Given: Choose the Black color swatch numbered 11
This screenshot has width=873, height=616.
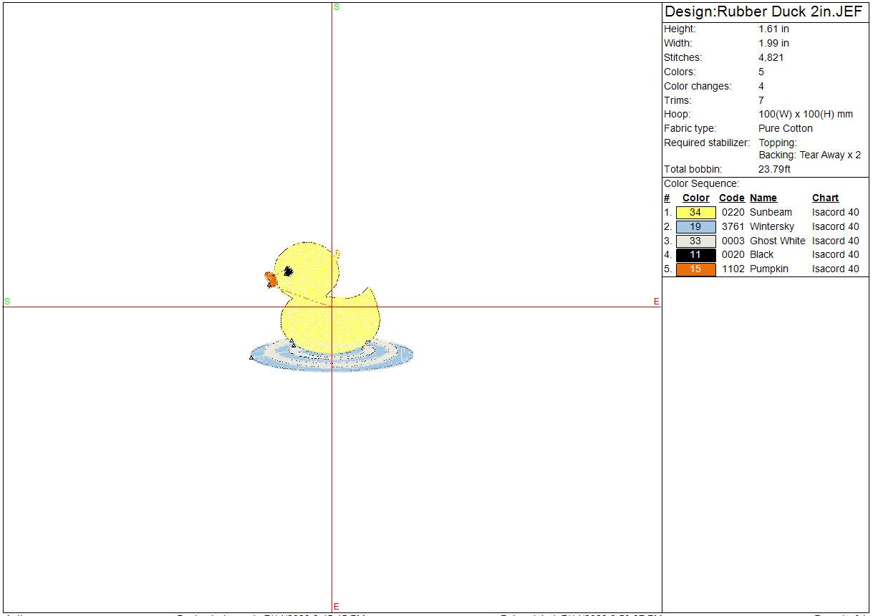Looking at the screenshot, I should click(695, 255).
